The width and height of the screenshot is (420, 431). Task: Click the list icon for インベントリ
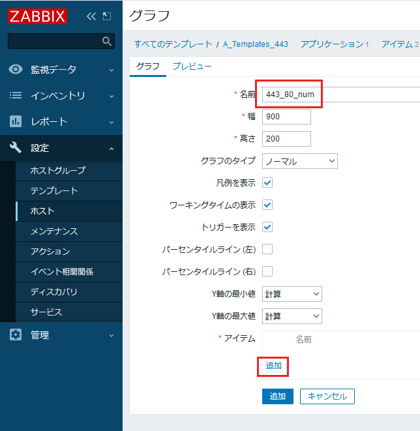tap(16, 95)
